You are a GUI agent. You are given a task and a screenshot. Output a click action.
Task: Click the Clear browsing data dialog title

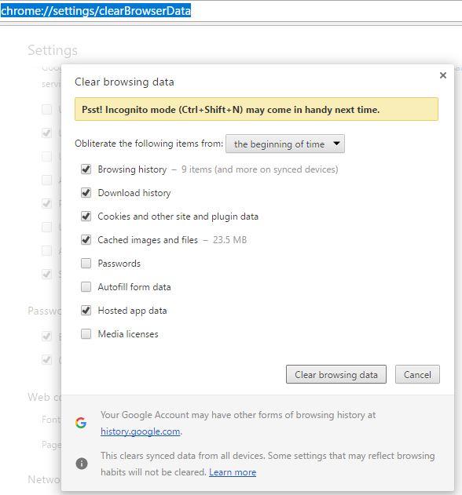click(x=124, y=82)
